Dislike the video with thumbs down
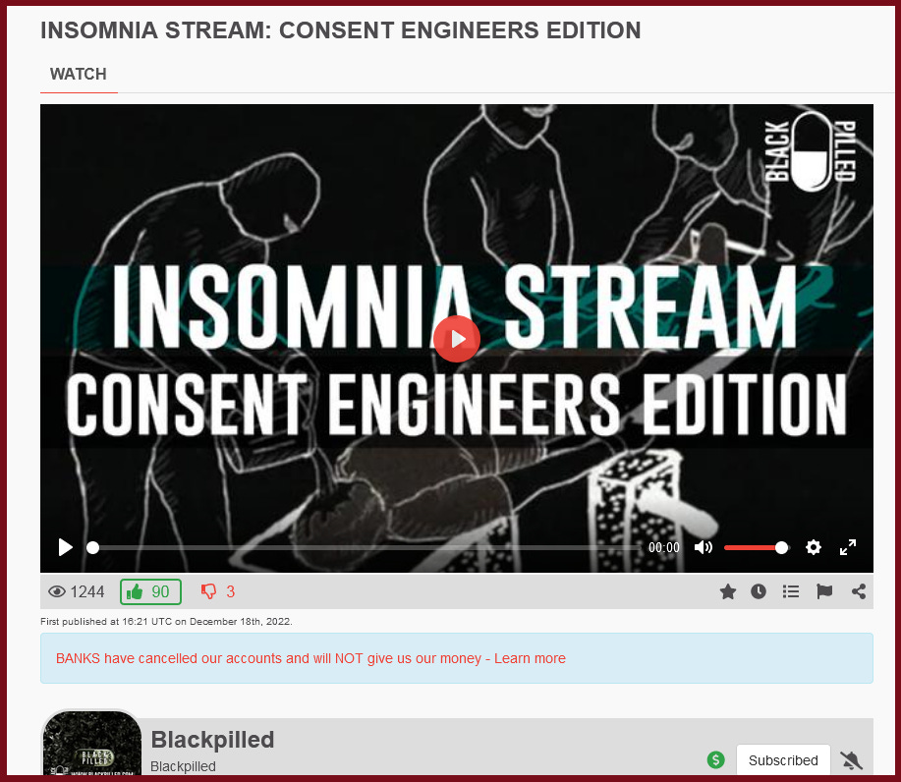 click(x=218, y=591)
